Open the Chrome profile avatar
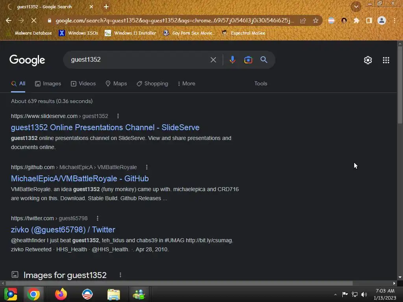 click(382, 20)
